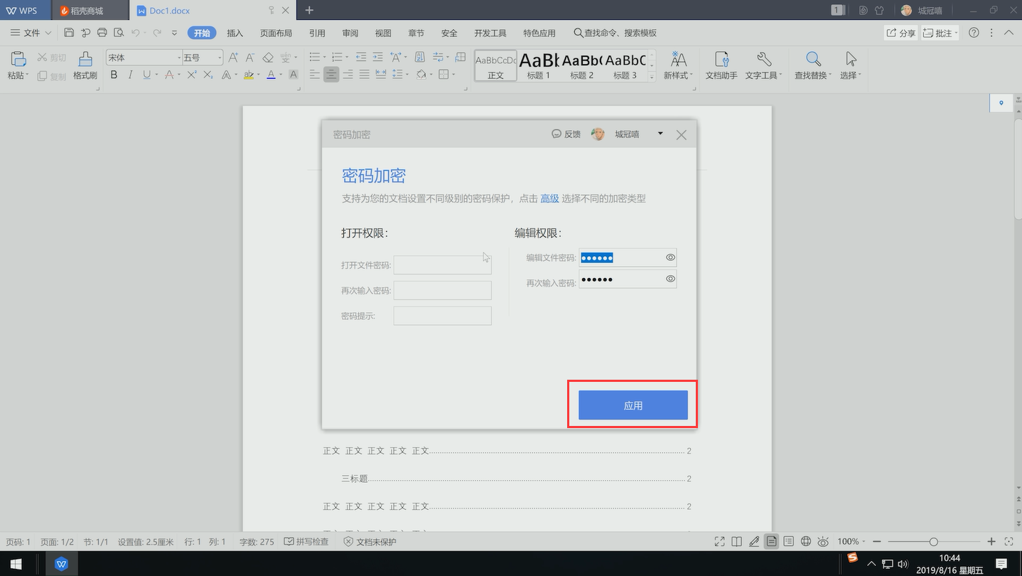Click the 打开文件密码 input field
The height and width of the screenshot is (576, 1022).
pos(443,265)
